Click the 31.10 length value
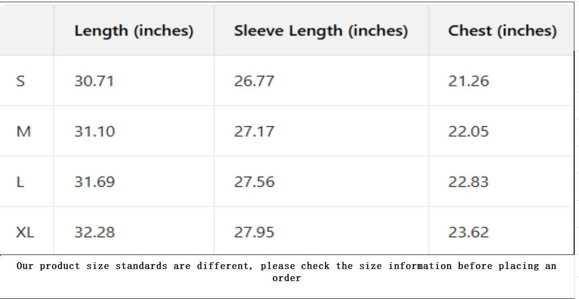The height and width of the screenshot is (299, 579). coord(94,132)
